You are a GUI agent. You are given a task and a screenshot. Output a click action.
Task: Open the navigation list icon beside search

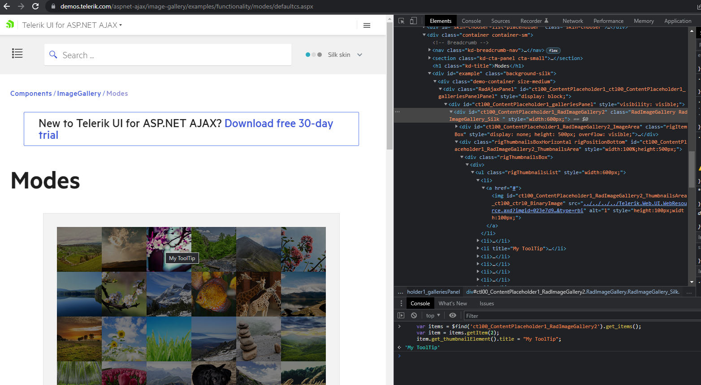click(x=17, y=54)
